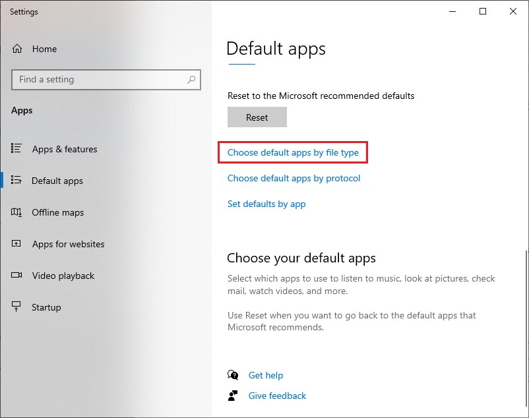Click the vertical scrollbar on right edge
The image size is (529, 418).
coord(526,329)
